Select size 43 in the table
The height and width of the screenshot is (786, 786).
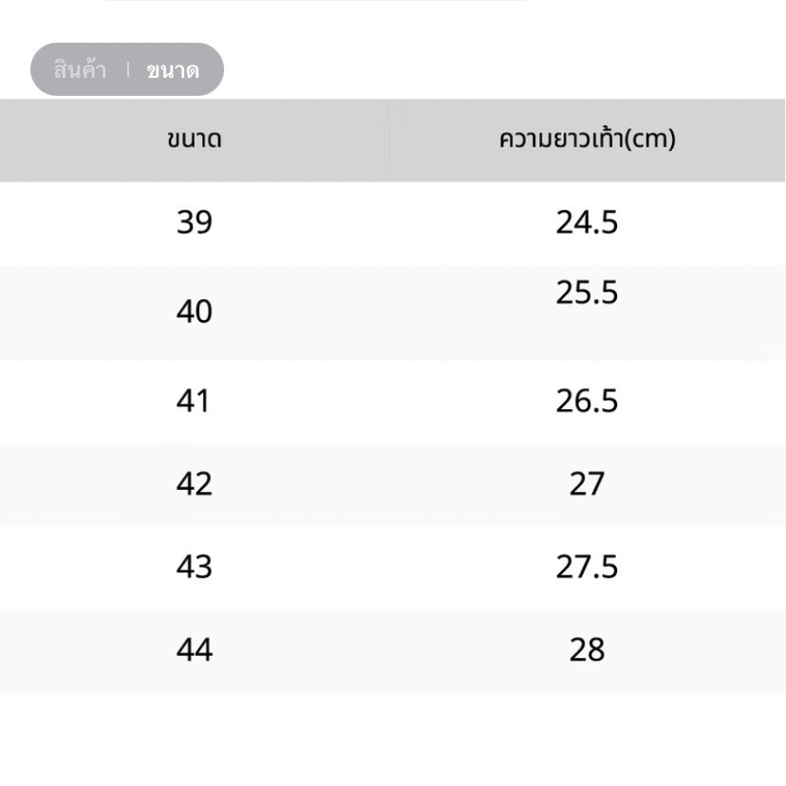pos(195,567)
